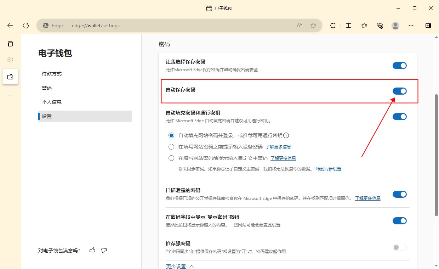Toggle the sidebar icon at toolbar end
This screenshot has height=269, width=439.
(x=428, y=26)
